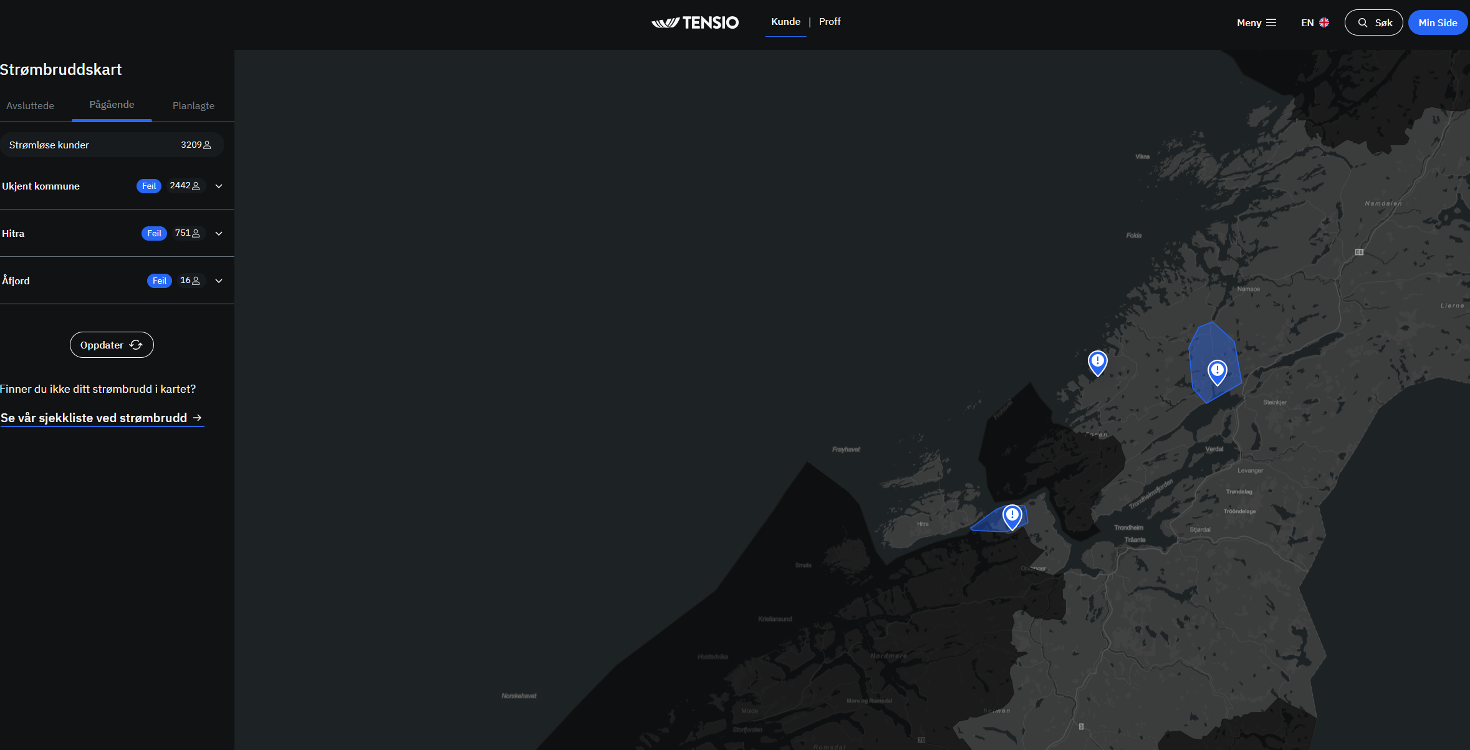Select the Kunde customer type
The width and height of the screenshot is (1470, 750).
[x=785, y=22]
